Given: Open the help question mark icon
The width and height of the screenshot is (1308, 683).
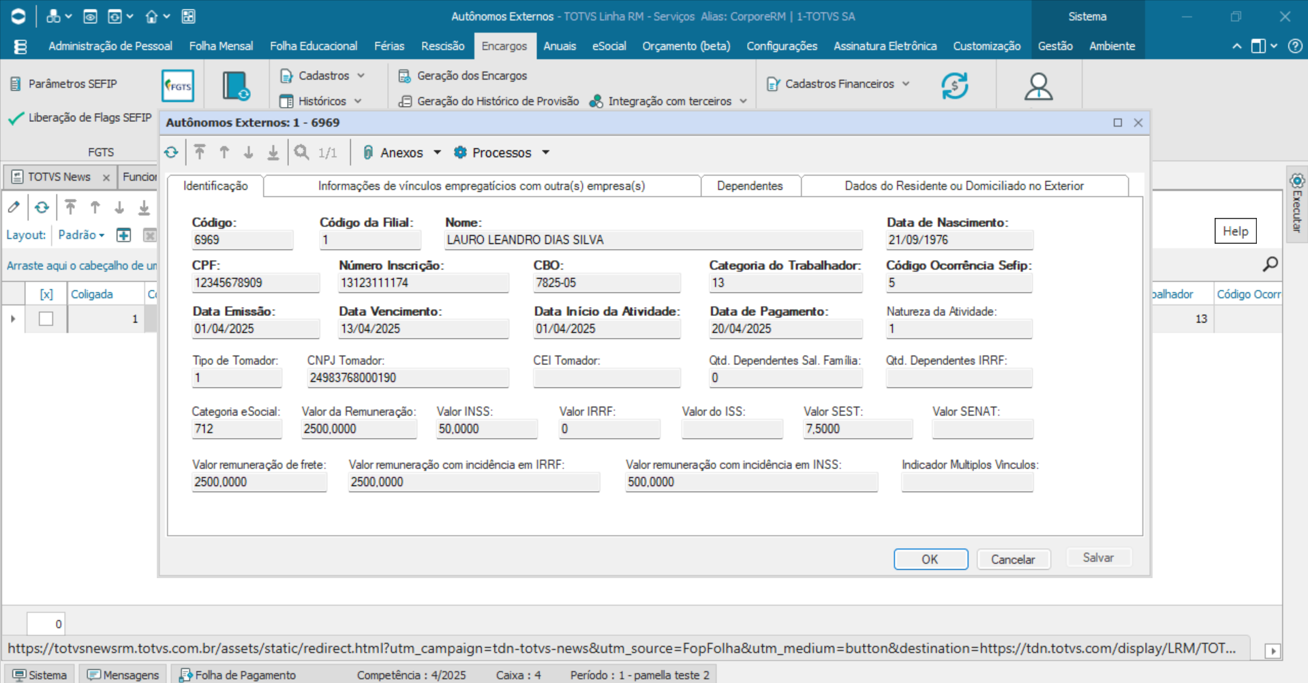Looking at the screenshot, I should point(1295,46).
